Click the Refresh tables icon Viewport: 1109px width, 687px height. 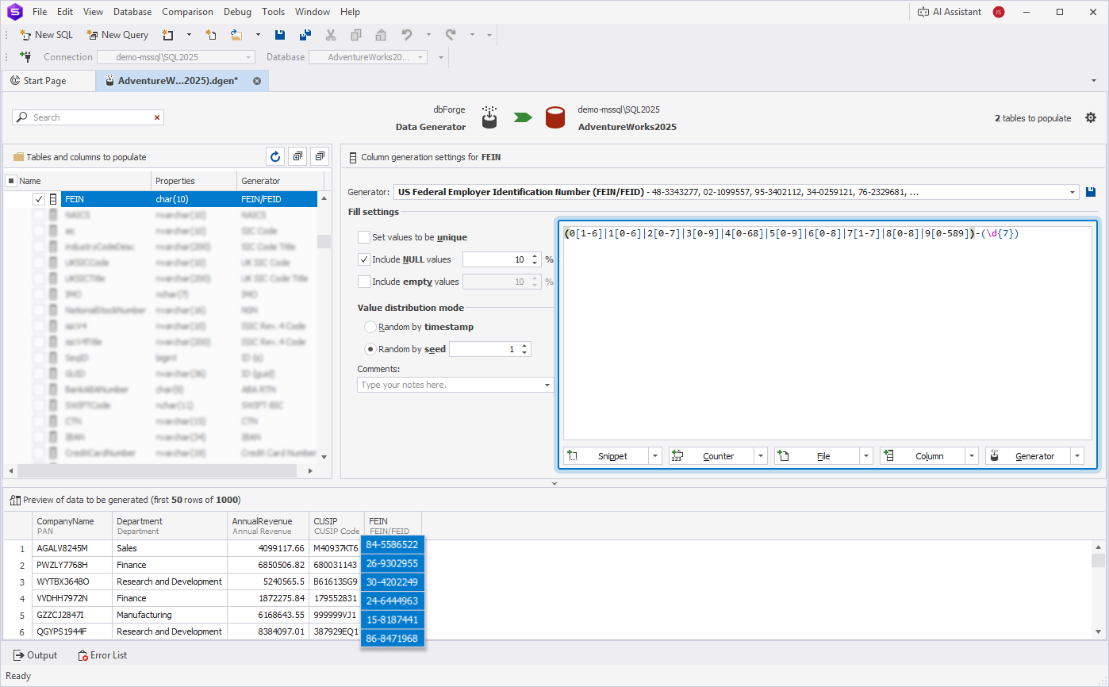click(x=275, y=156)
